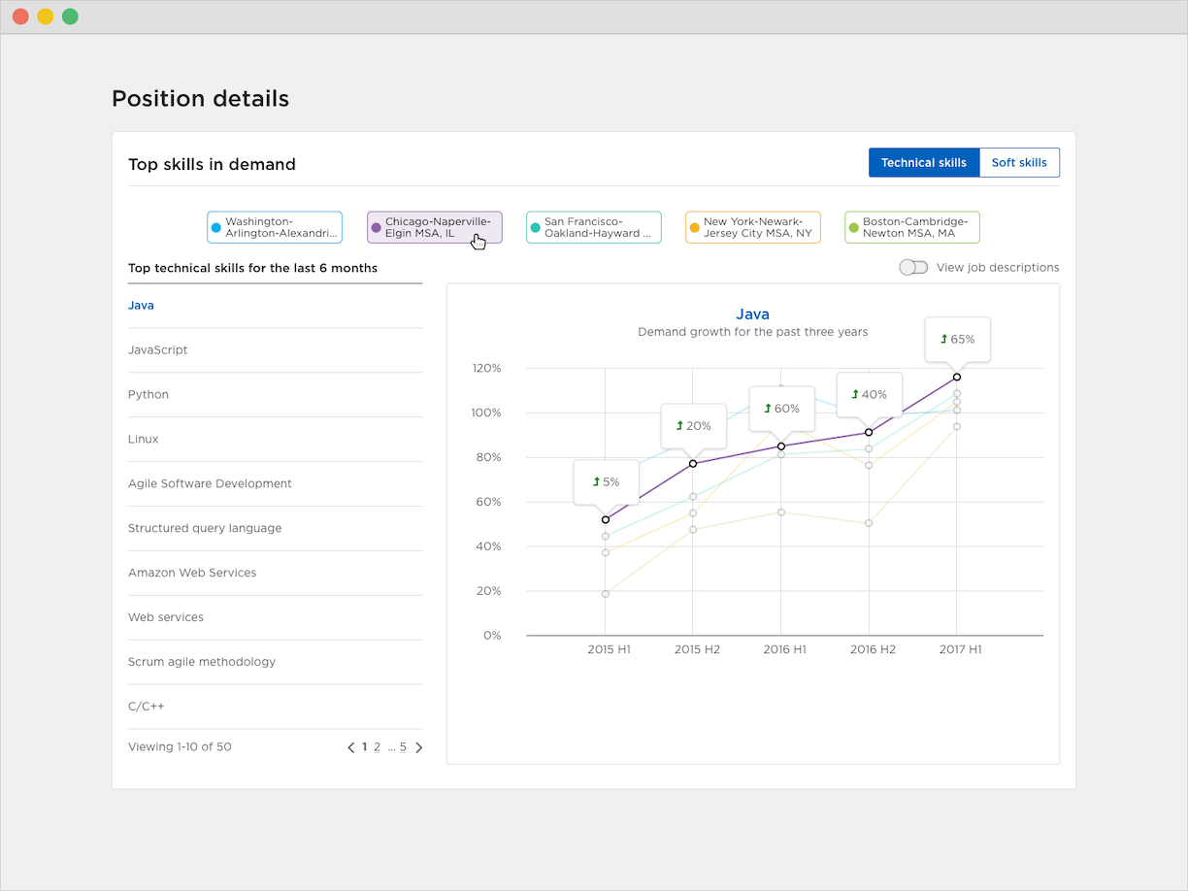This screenshot has height=891, width=1188.
Task: Click the next page arrow in pagination
Action: click(419, 747)
